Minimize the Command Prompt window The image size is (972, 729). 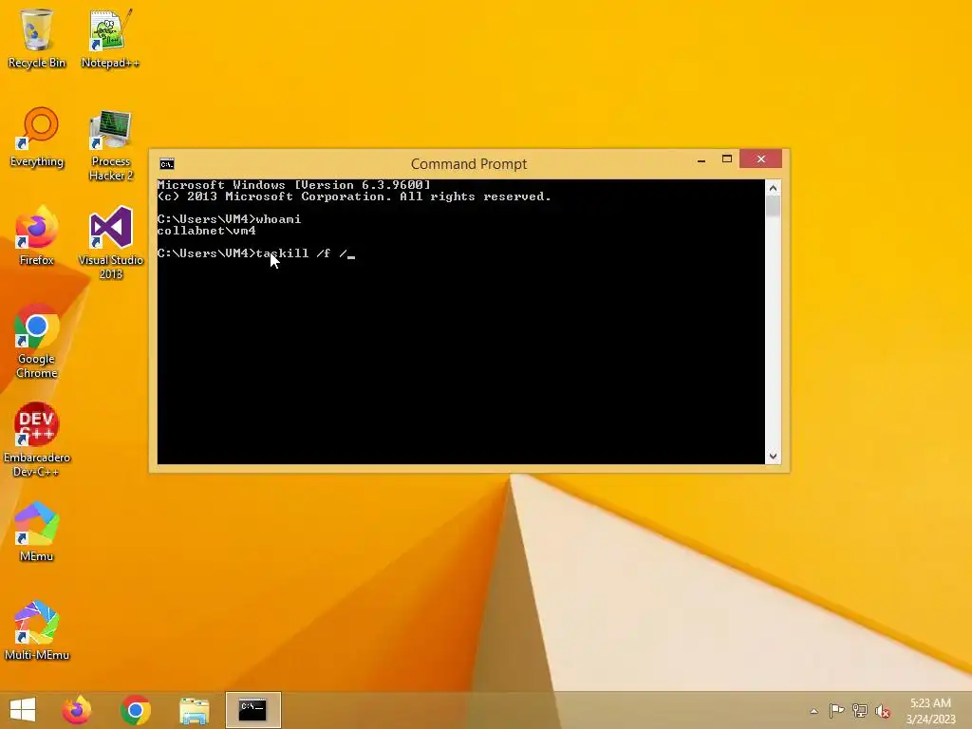701,159
